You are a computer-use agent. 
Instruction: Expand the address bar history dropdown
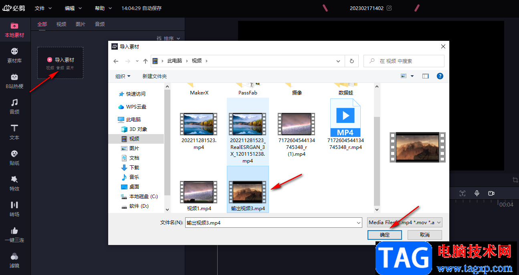click(x=339, y=61)
